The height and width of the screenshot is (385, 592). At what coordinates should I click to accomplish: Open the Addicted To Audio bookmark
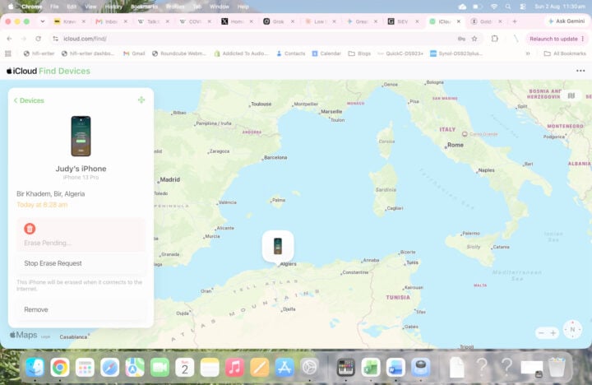[241, 53]
